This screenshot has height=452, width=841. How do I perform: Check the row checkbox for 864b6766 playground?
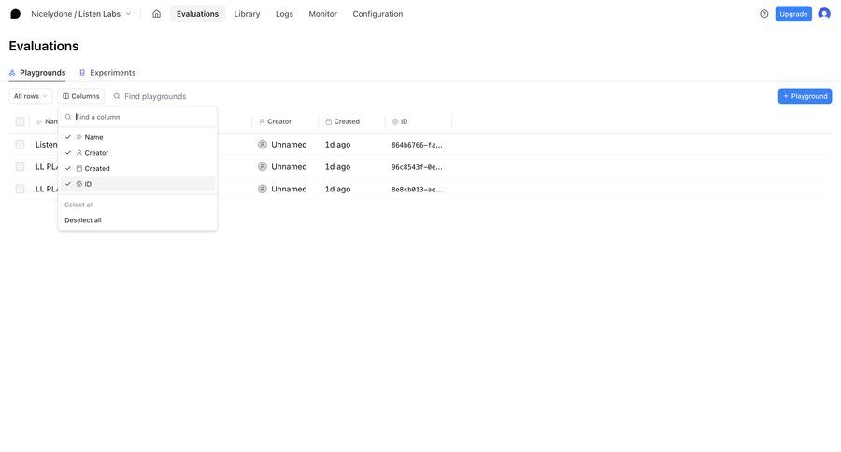(20, 144)
